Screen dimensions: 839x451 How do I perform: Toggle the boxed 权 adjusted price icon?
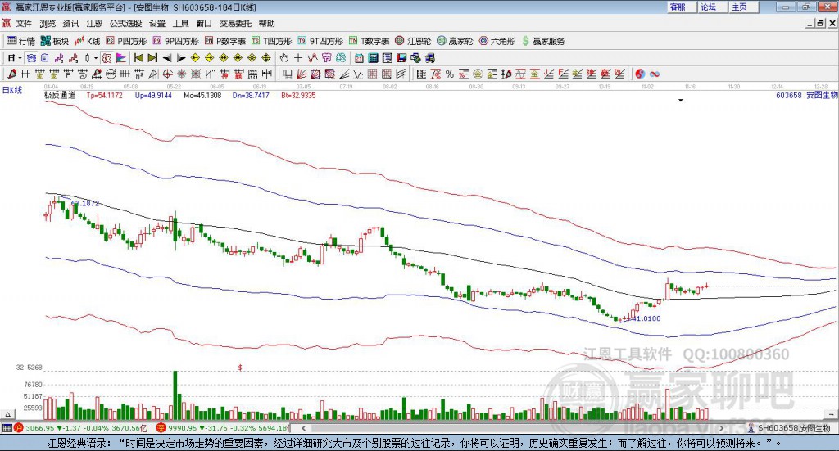107,58
